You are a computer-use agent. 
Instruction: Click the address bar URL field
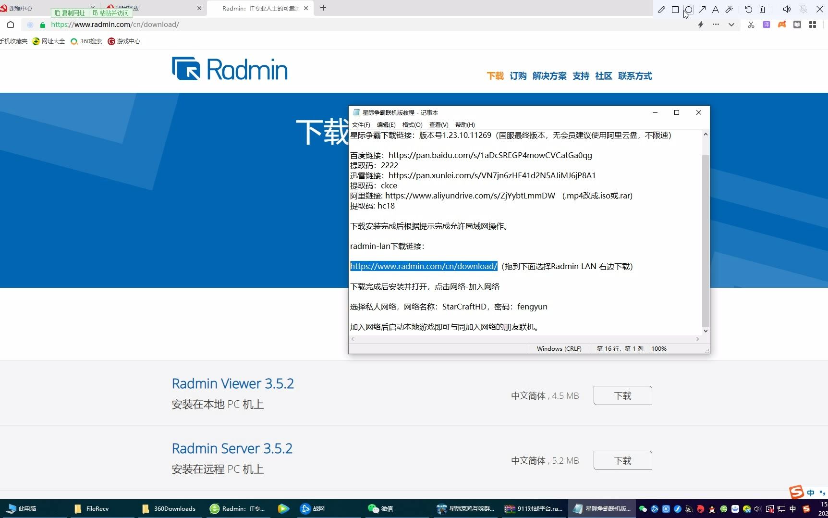tap(355, 25)
